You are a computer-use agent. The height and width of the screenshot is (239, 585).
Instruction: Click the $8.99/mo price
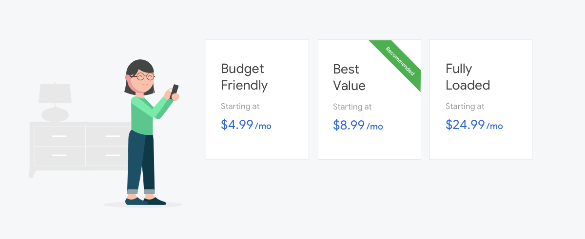tap(358, 125)
